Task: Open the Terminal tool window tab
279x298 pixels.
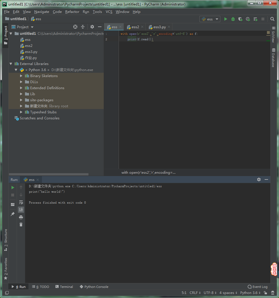Action: tap(64, 286)
